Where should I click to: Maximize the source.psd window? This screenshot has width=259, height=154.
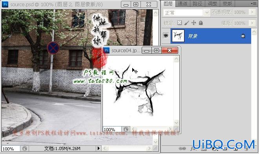[136, 5]
